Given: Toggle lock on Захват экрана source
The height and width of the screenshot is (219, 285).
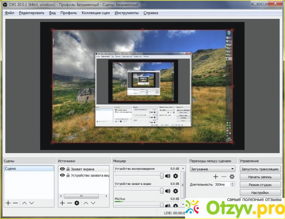Looking at the screenshot, I should pyautogui.click(x=68, y=169).
